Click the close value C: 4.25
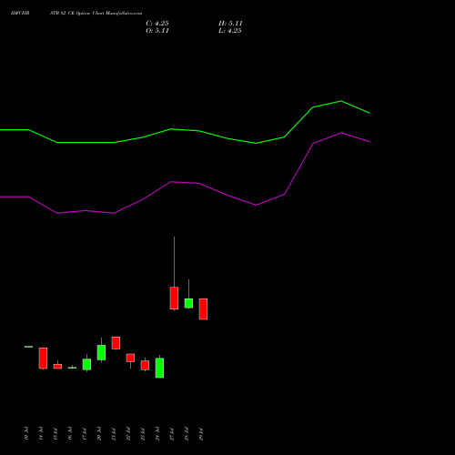Screen dimensions: 455x455 tap(157, 24)
